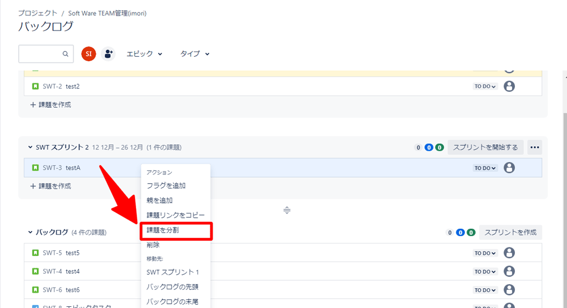
Task: Click story icon of SWT-5
Action: click(x=35, y=253)
